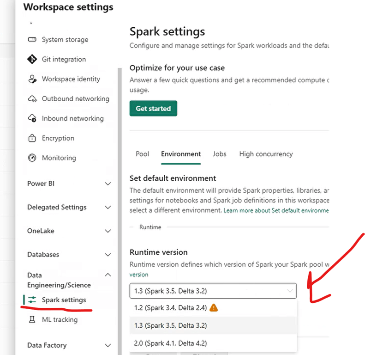365x355 pixels.
Task: Follow the green 'version' link
Action: (x=139, y=275)
